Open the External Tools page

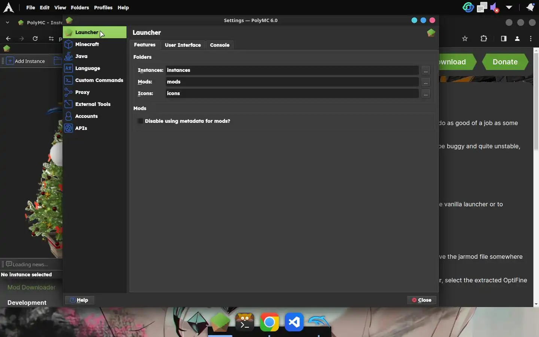[x=94, y=104]
